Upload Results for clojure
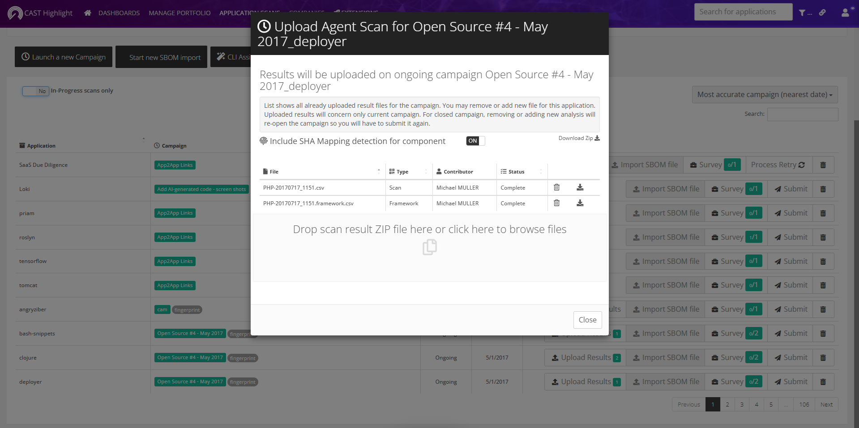 585,357
